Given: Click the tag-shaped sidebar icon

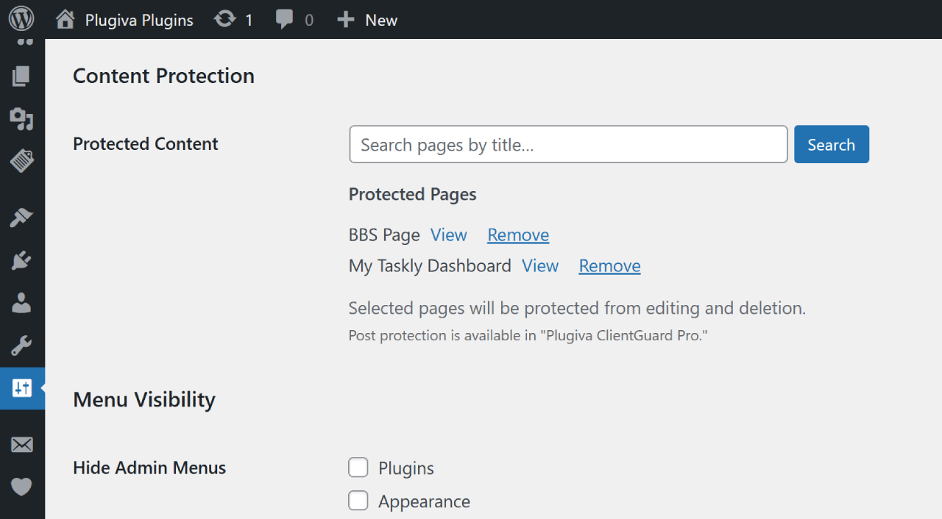Looking at the screenshot, I should (x=21, y=161).
